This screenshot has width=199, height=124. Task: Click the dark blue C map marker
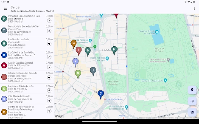[x=100, y=93]
